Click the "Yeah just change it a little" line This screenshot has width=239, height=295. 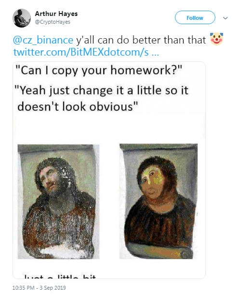[x=101, y=90]
